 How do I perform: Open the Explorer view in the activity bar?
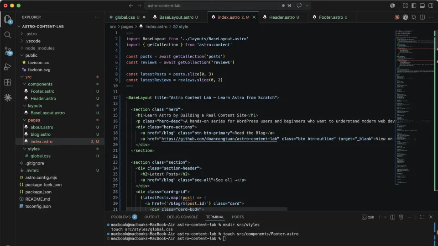click(8, 19)
